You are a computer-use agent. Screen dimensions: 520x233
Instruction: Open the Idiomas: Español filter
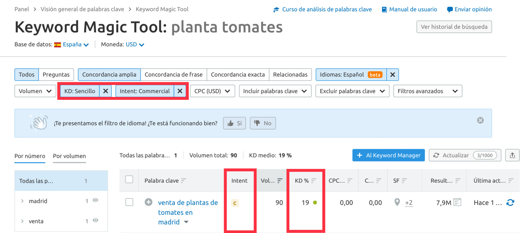click(x=351, y=74)
